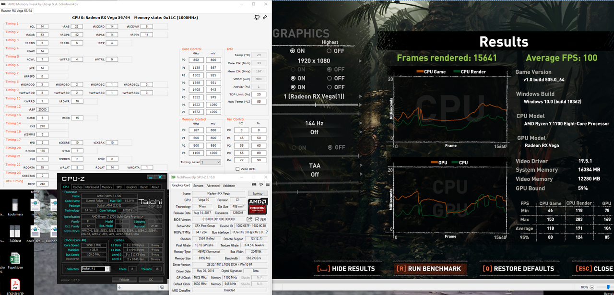Switch to the Caches tab in CPU-Z
614x295 pixels.
(77, 187)
